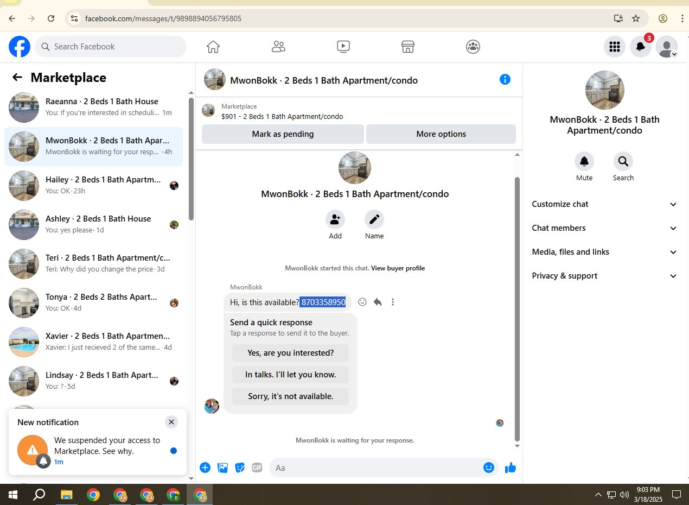Send quick response In talks. I'll let you know.
Screen dimensions: 689x505
(290, 375)
